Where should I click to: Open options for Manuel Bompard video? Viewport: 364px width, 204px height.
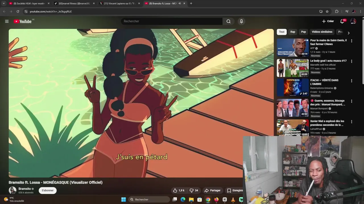(351, 101)
